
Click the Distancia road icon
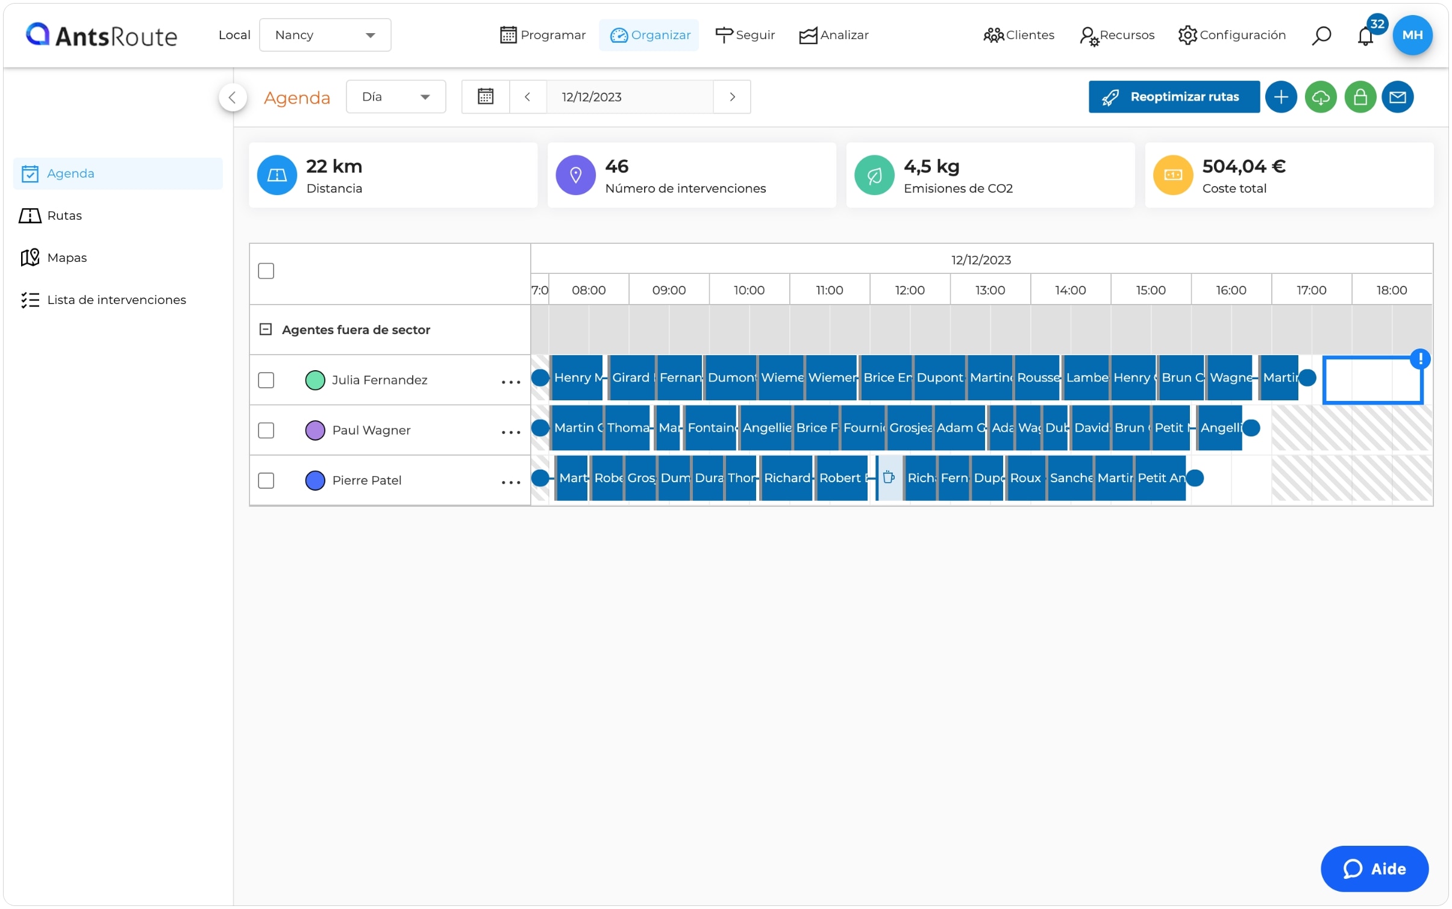[277, 175]
